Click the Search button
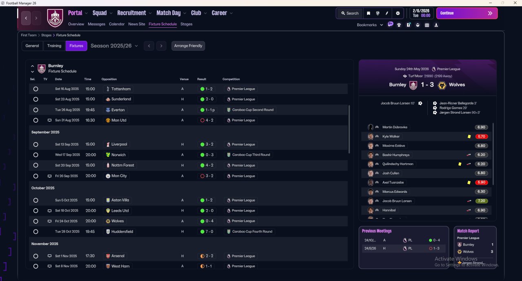This screenshot has height=281, width=522. [349, 13]
